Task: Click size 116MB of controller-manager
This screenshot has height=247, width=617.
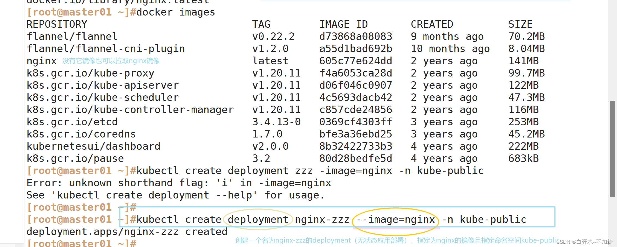Action: (x=524, y=110)
